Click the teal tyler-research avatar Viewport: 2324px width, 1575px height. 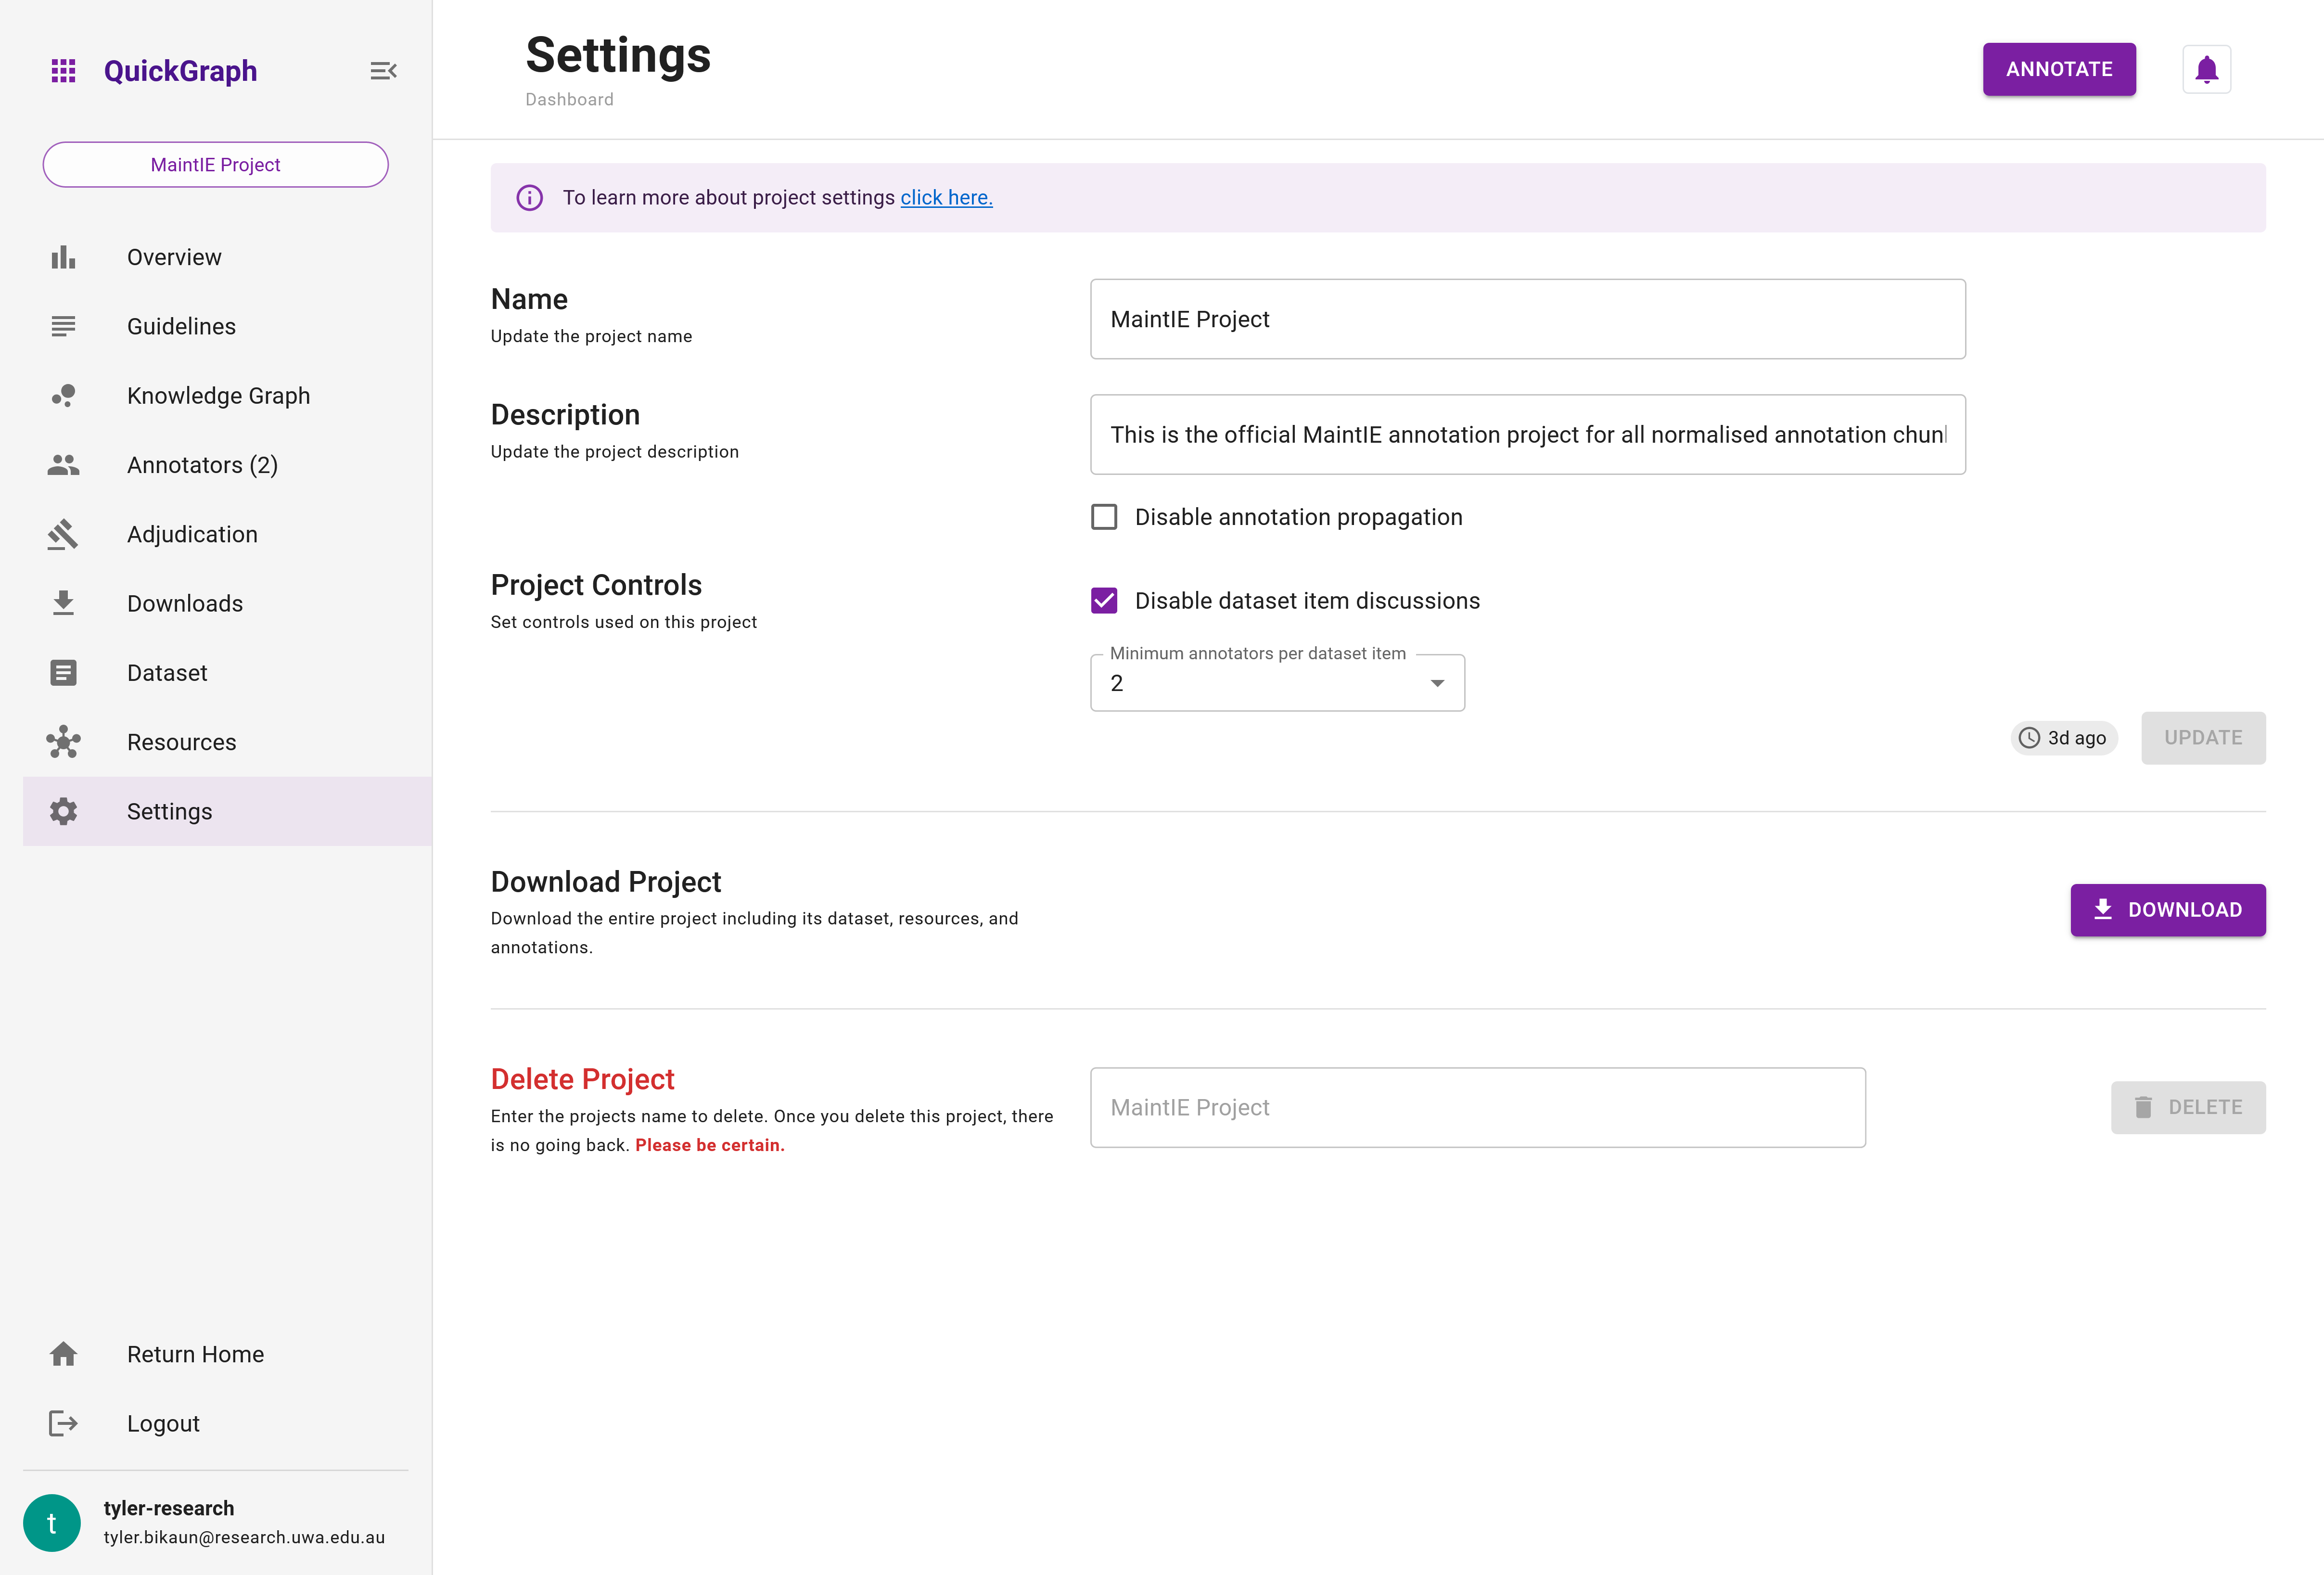pyautogui.click(x=51, y=1522)
